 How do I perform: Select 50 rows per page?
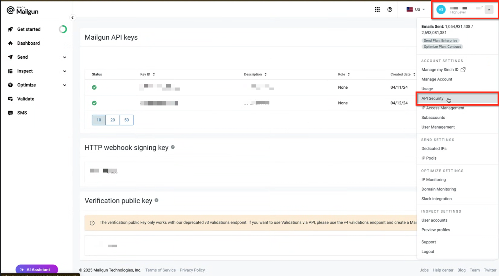pyautogui.click(x=126, y=120)
